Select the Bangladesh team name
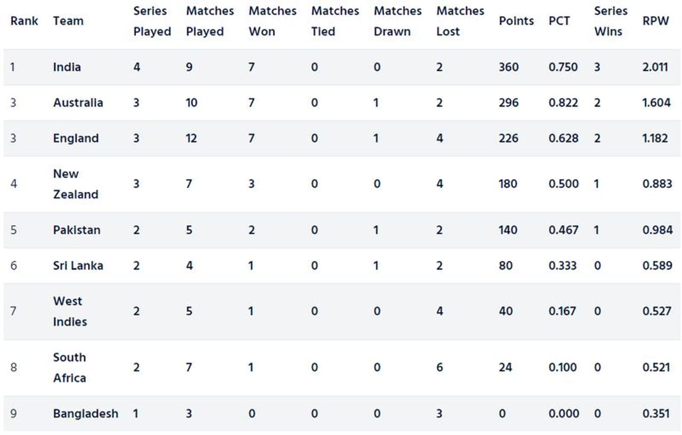 (x=85, y=414)
